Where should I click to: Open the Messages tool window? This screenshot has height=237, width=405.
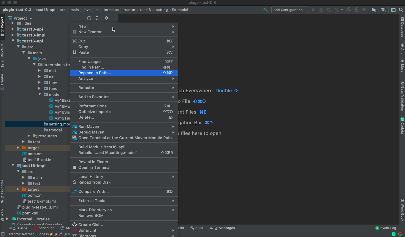(x=222, y=228)
